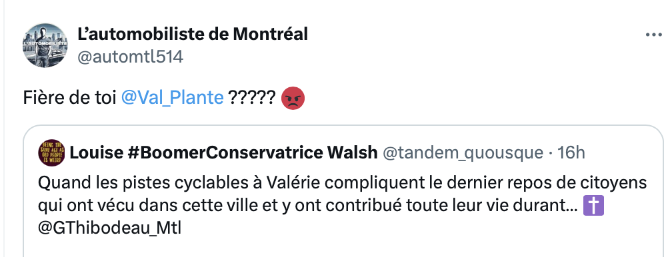Click the 'Fière de toi' post text
This screenshot has height=257, width=668.
69,99
